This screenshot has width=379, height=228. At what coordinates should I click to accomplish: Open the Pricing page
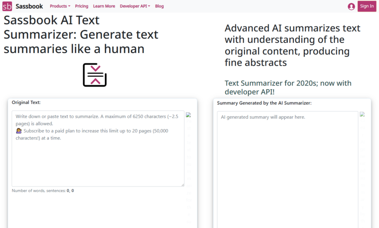(x=81, y=6)
